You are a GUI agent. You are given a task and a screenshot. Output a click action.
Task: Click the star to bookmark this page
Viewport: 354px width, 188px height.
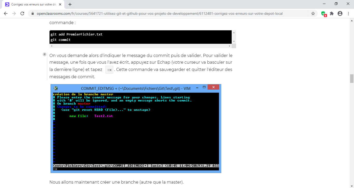point(313,13)
